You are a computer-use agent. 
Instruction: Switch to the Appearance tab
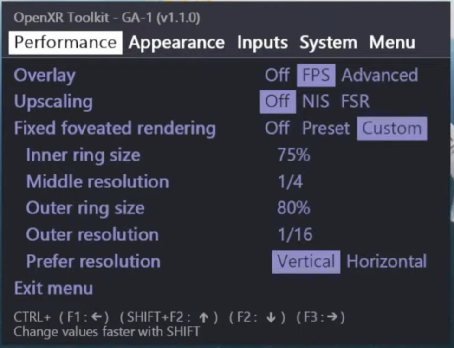[176, 43]
